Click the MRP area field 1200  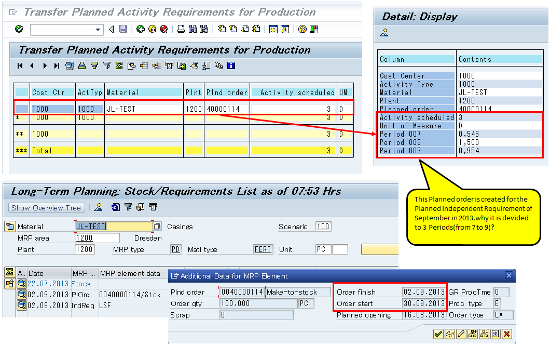[x=97, y=238]
